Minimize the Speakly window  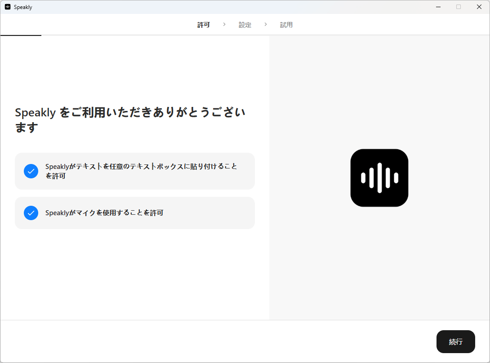438,7
